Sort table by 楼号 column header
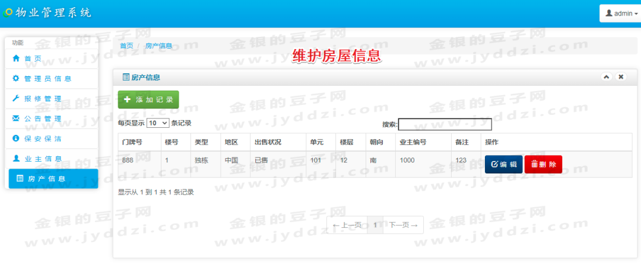This screenshot has height=264, width=641. click(x=176, y=142)
